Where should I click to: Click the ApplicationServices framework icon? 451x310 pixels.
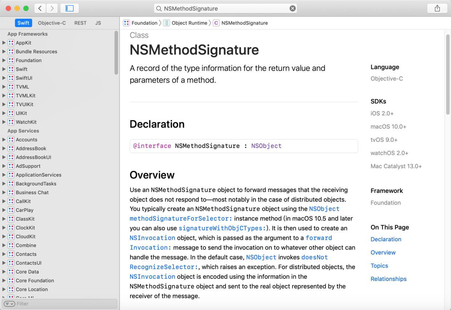click(11, 175)
